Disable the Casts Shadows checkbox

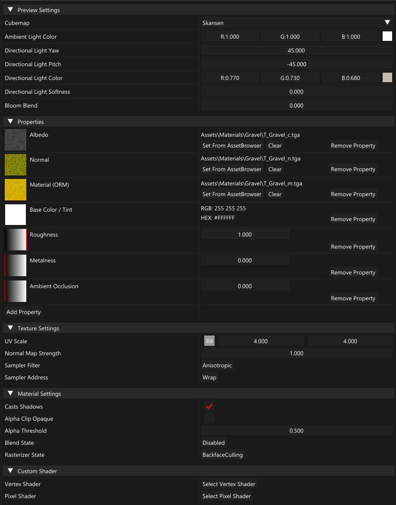pyautogui.click(x=209, y=406)
